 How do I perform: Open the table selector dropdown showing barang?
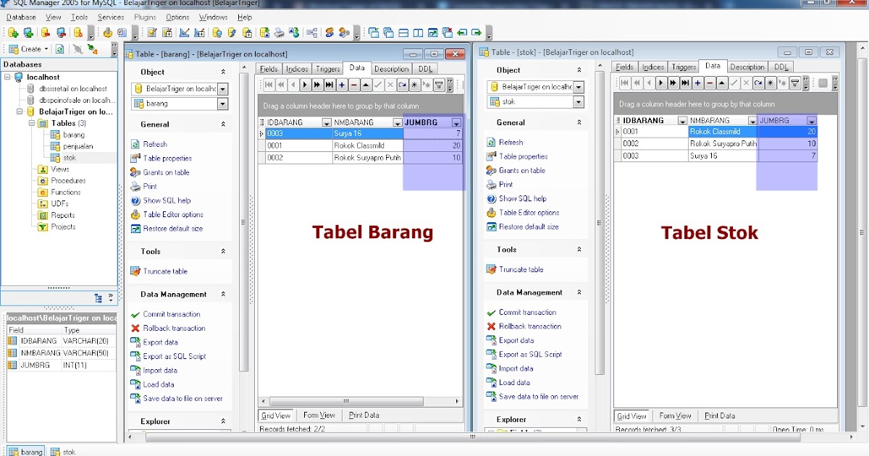tap(221, 104)
